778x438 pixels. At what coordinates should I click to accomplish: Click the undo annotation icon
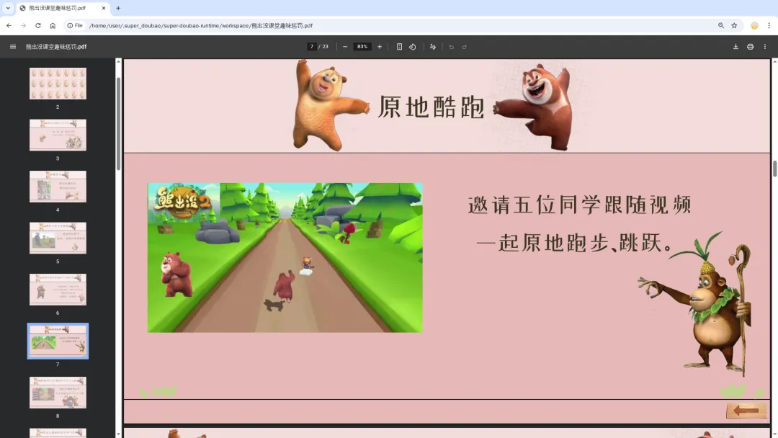(x=451, y=47)
